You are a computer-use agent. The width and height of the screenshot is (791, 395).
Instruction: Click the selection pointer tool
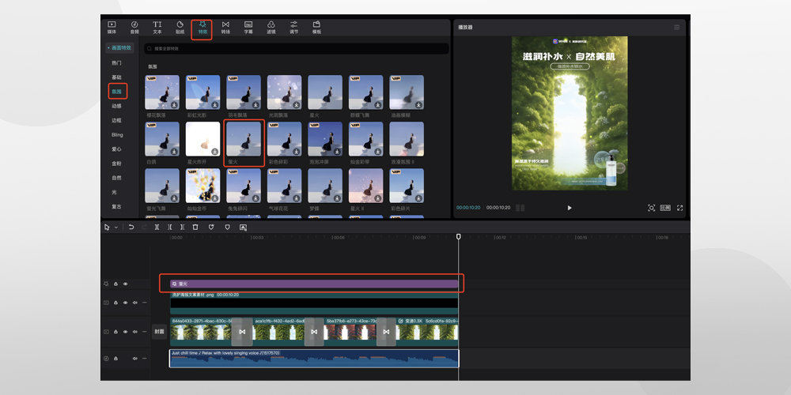click(107, 228)
